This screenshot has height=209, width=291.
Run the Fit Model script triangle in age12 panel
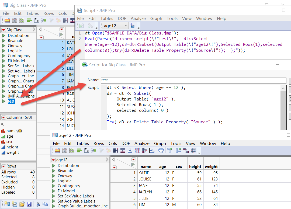[54, 191]
